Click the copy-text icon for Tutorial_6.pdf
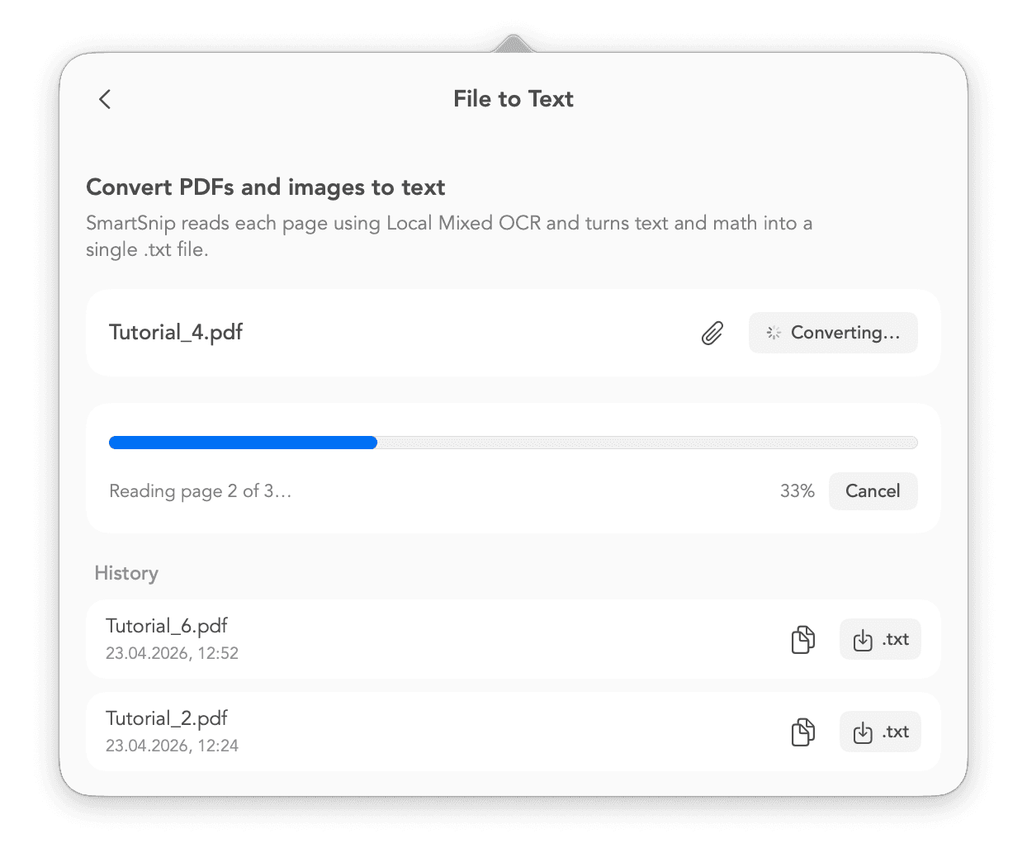Image resolution: width=1027 pixels, height=862 pixels. click(802, 639)
